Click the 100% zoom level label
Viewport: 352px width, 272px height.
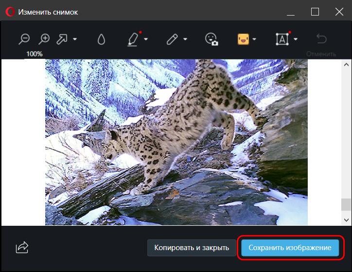pos(35,54)
